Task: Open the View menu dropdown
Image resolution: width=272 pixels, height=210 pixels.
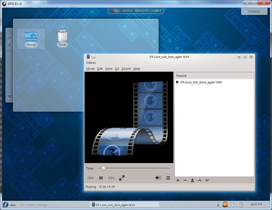Action: 108,68
